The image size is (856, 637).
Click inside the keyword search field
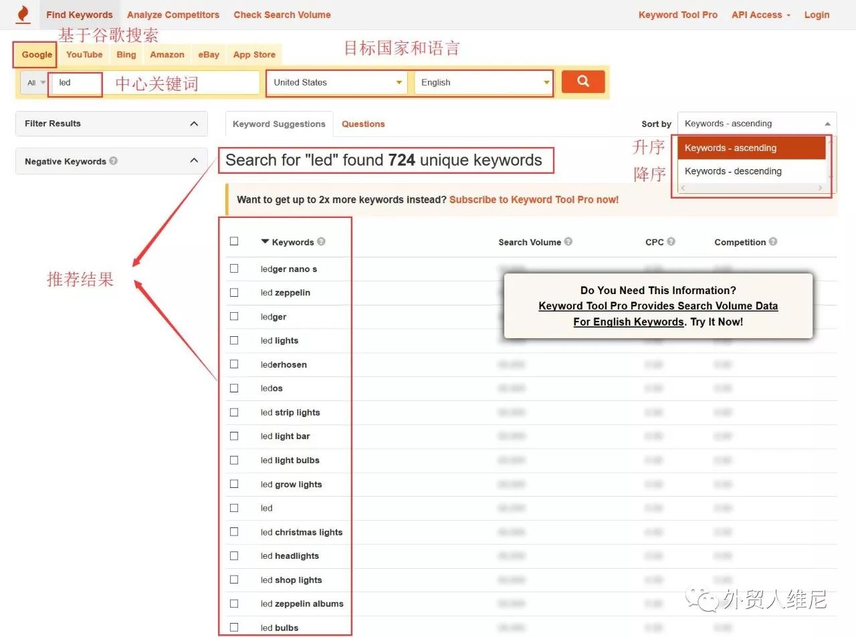(x=156, y=82)
